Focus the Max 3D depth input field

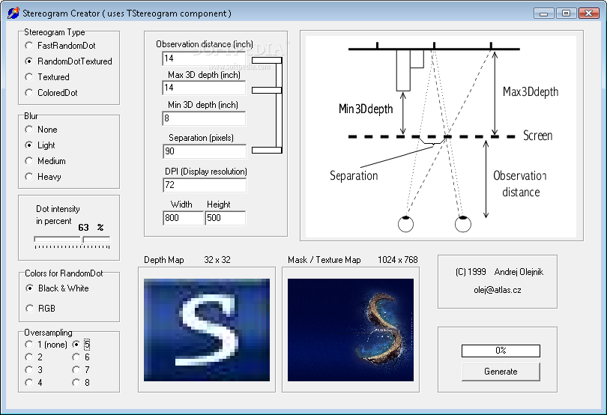[x=204, y=88]
